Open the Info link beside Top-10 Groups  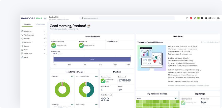[x=96, y=105]
